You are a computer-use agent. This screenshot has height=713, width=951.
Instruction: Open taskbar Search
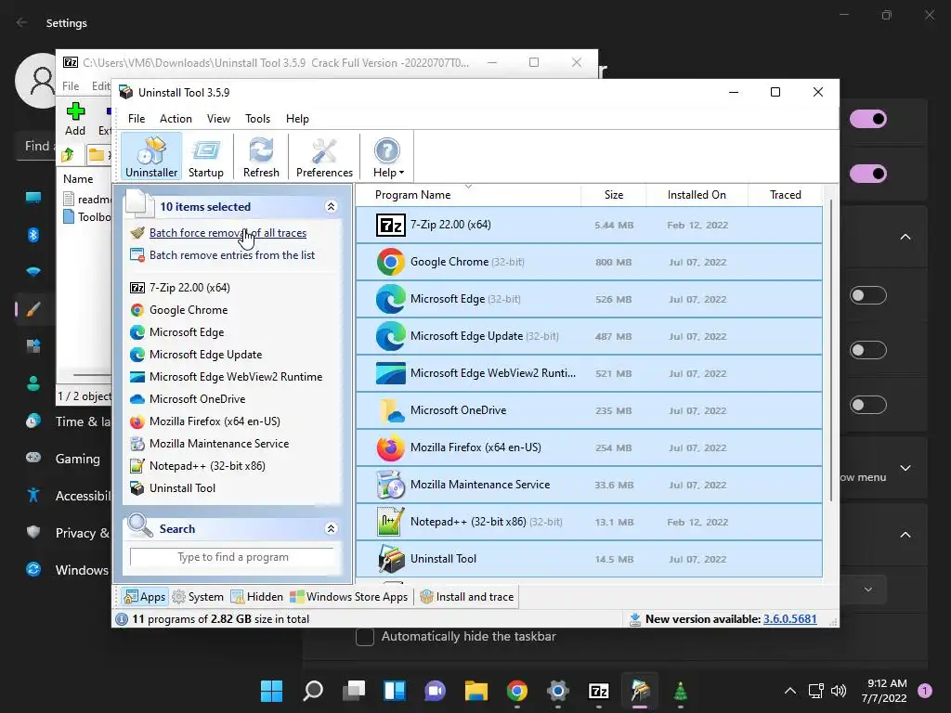coord(312,691)
